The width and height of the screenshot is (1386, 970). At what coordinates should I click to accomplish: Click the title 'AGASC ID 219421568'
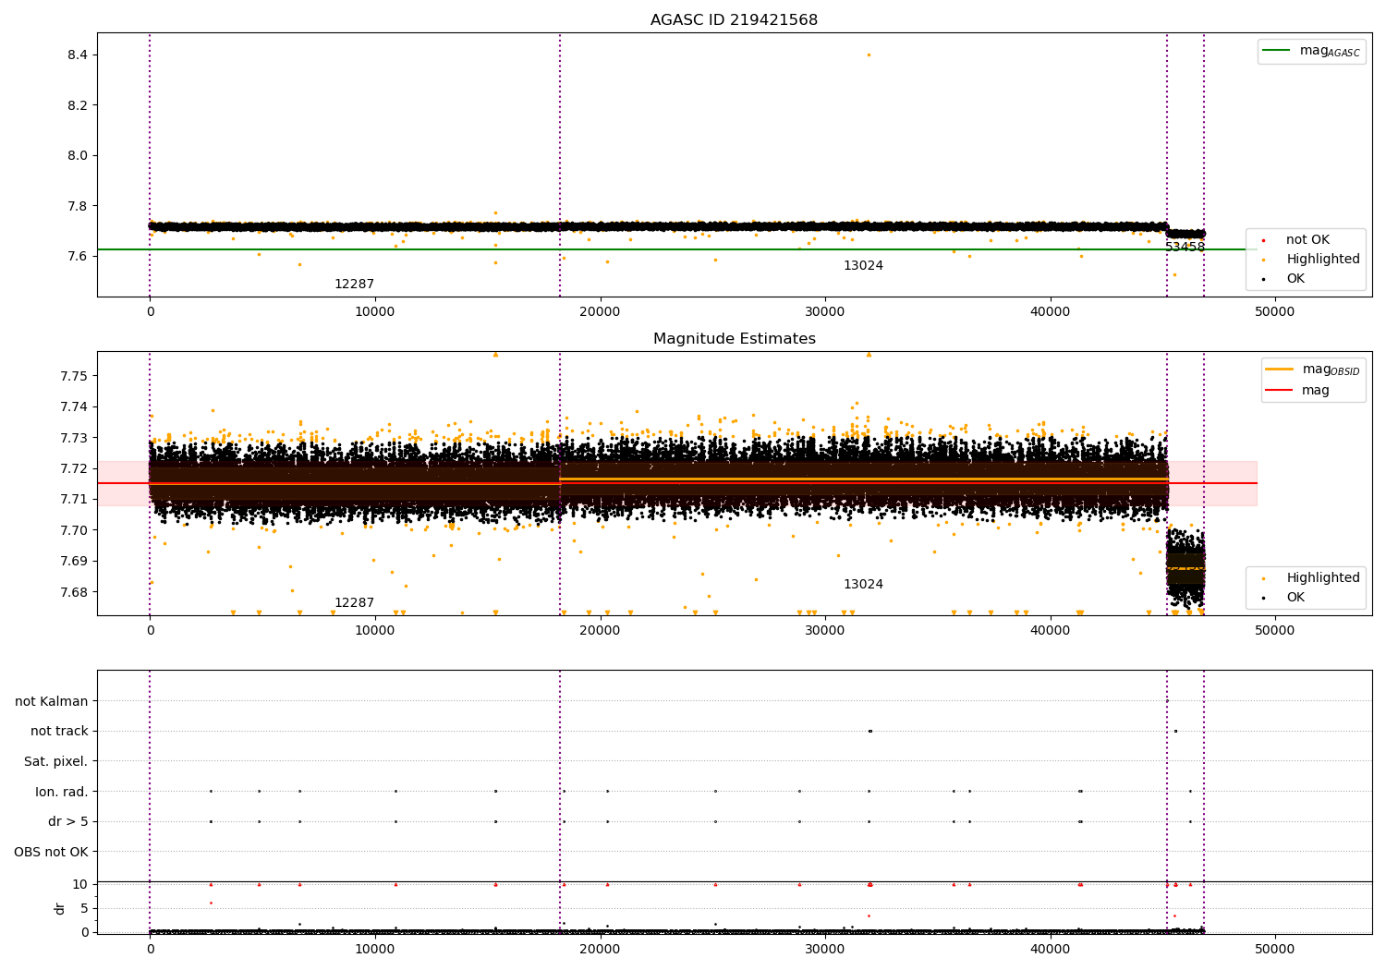(x=734, y=20)
